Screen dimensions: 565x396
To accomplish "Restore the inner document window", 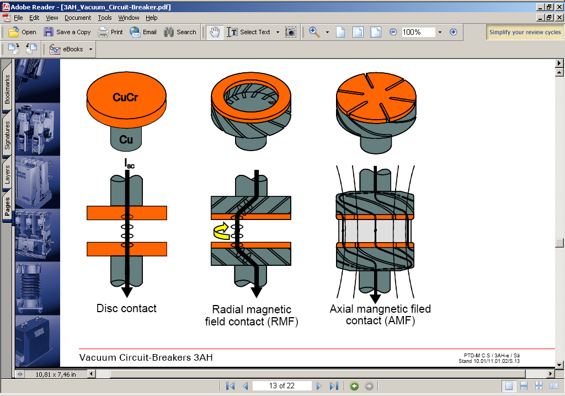I will [549, 17].
